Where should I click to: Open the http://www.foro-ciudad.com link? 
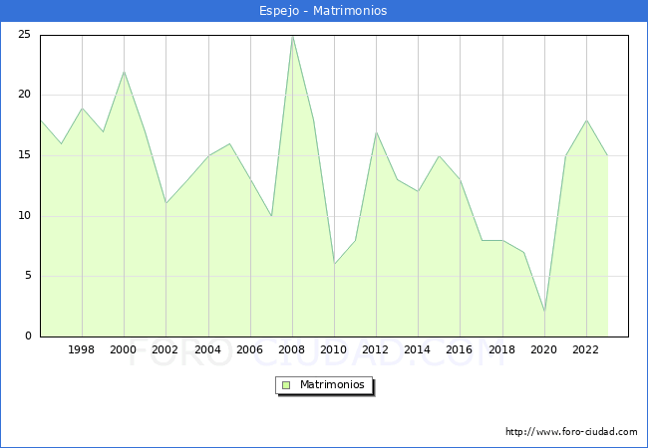[571, 431]
